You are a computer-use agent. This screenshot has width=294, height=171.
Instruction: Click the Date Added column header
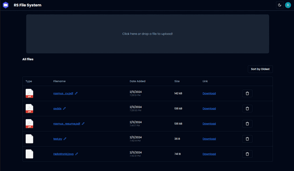click(137, 81)
